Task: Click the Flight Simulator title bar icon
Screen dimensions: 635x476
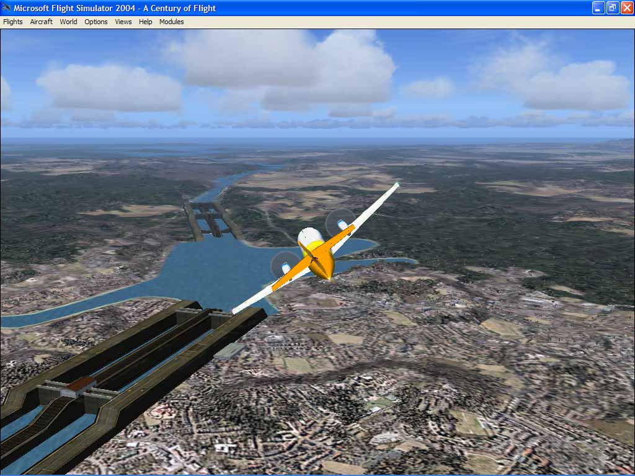Action: [x=6, y=7]
